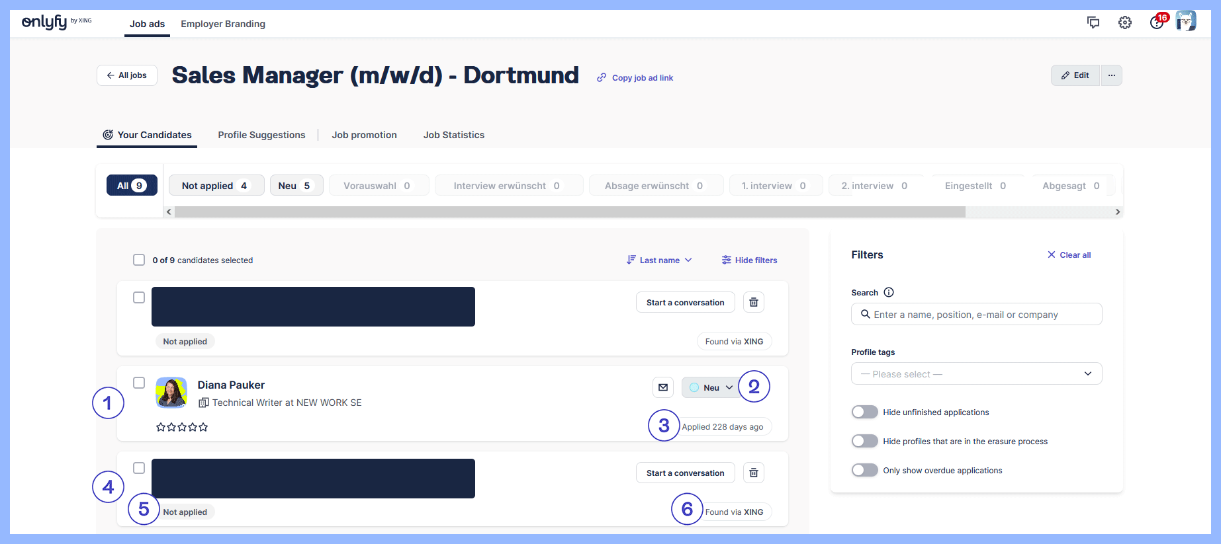The height and width of the screenshot is (544, 1221).
Task: Expand the Profile tags dropdown
Action: click(976, 373)
